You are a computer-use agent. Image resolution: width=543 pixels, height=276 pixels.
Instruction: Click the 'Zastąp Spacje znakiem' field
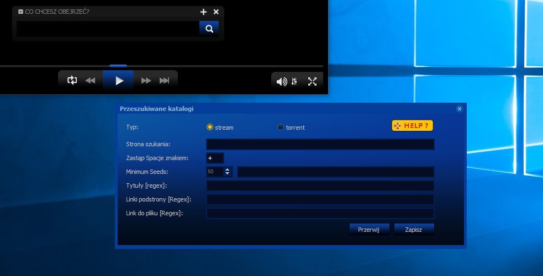pos(215,158)
